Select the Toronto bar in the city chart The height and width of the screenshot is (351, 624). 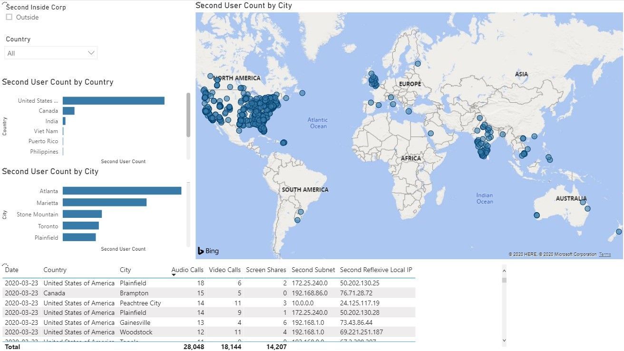(81, 226)
